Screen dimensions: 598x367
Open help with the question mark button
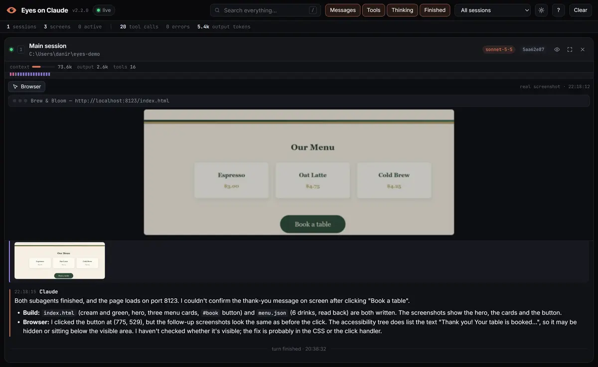coord(558,10)
